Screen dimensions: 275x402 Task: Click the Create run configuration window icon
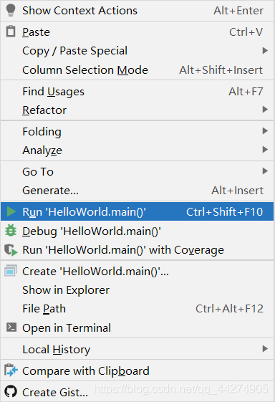[11, 271]
